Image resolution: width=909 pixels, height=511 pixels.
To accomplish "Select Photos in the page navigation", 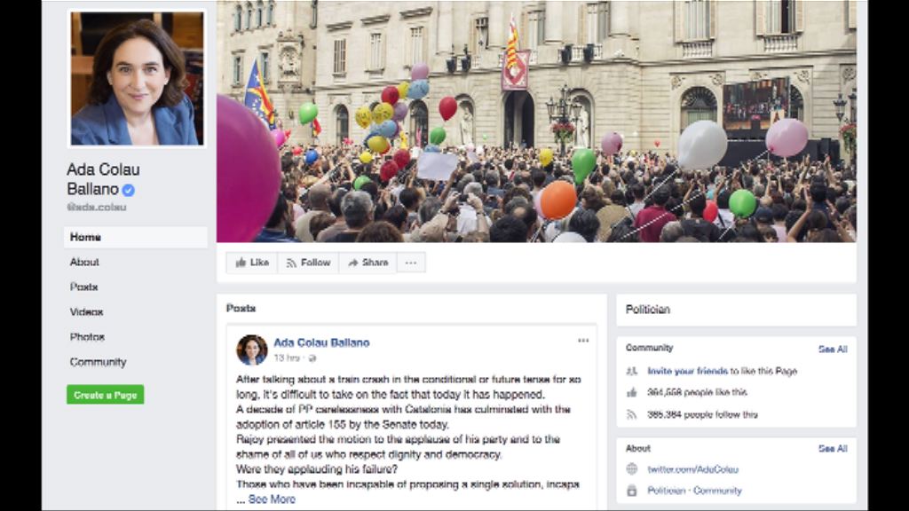I will [x=87, y=337].
